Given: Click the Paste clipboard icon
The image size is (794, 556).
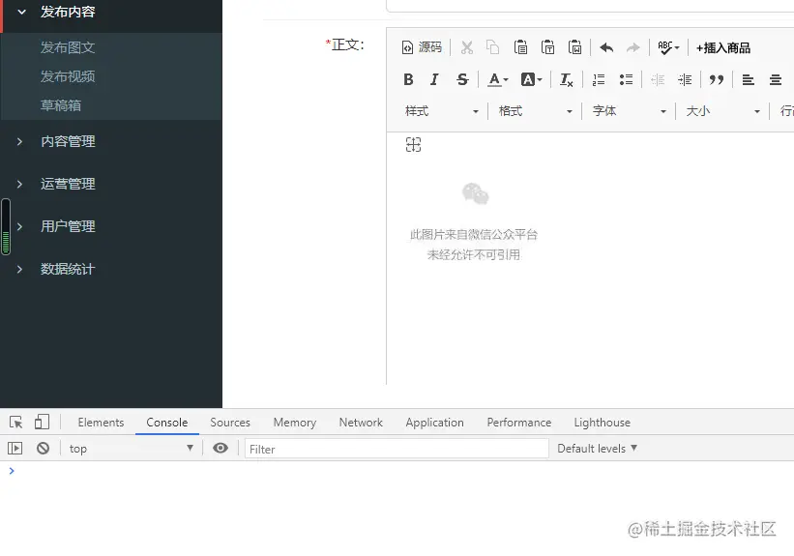Looking at the screenshot, I should click(x=520, y=47).
